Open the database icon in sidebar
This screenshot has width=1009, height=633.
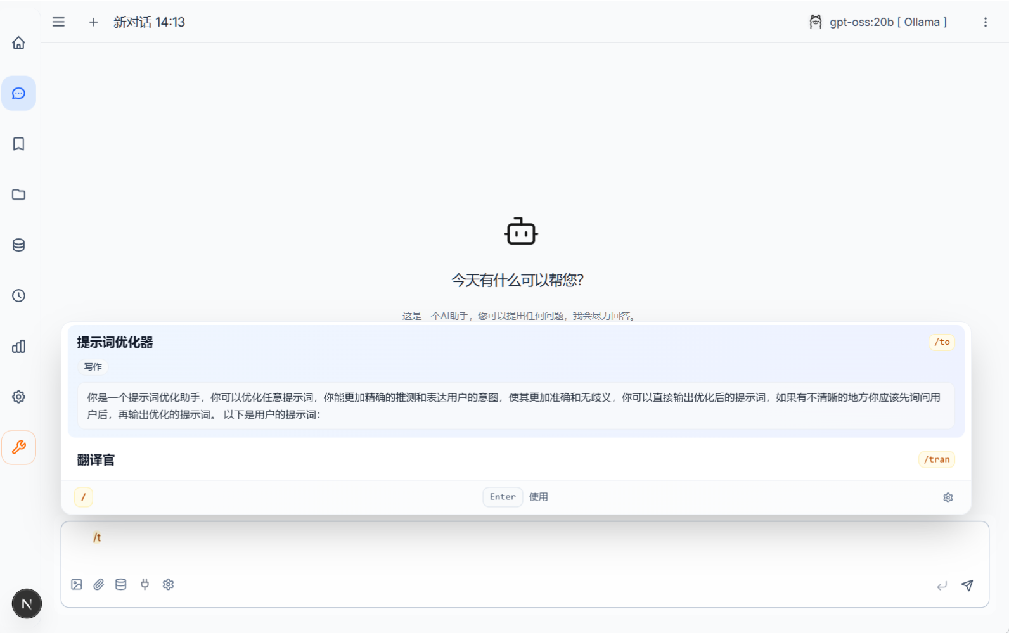pyautogui.click(x=19, y=245)
